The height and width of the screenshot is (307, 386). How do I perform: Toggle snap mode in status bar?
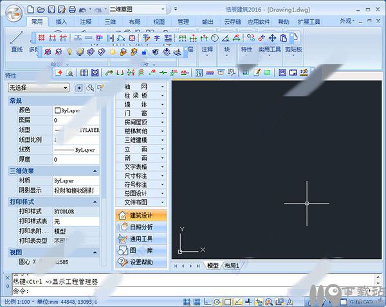click(187, 302)
